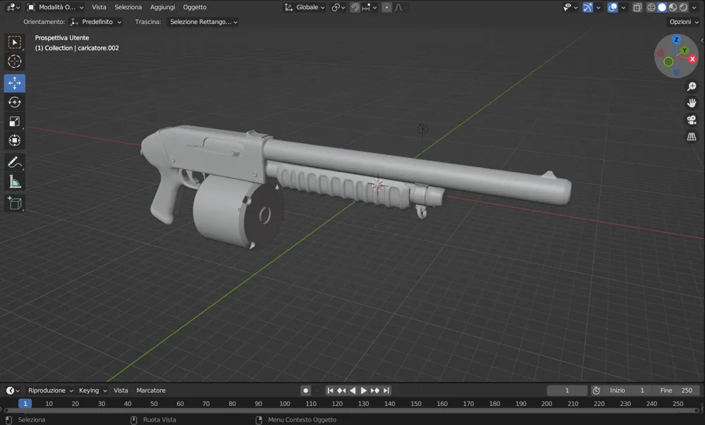The height and width of the screenshot is (425, 705).
Task: Click the current frame field showing 1
Action: (x=567, y=390)
